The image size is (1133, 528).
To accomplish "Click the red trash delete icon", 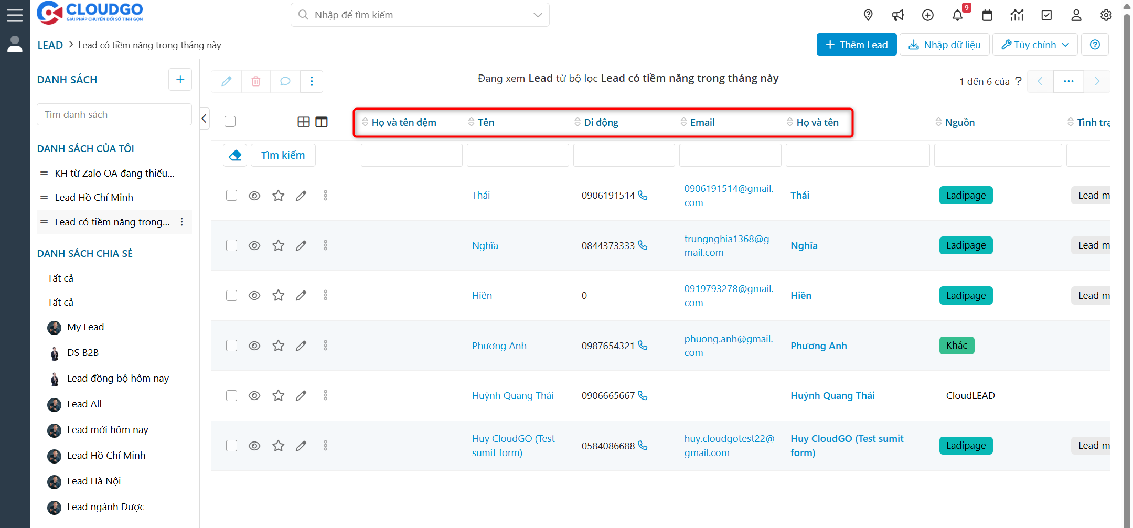I will point(256,81).
